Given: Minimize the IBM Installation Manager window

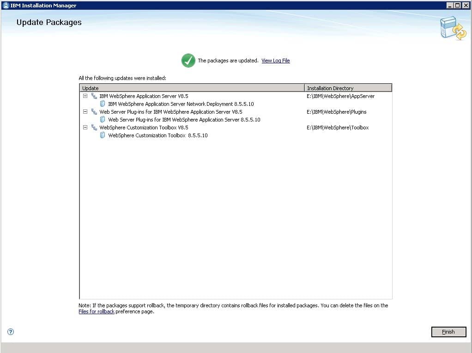Looking at the screenshot, I should pyautogui.click(x=450, y=5).
